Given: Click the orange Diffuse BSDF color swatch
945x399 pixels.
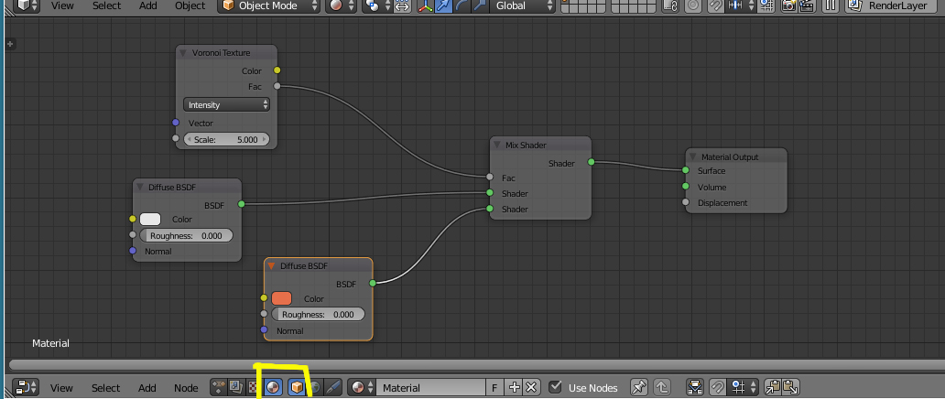Looking at the screenshot, I should pos(281,299).
